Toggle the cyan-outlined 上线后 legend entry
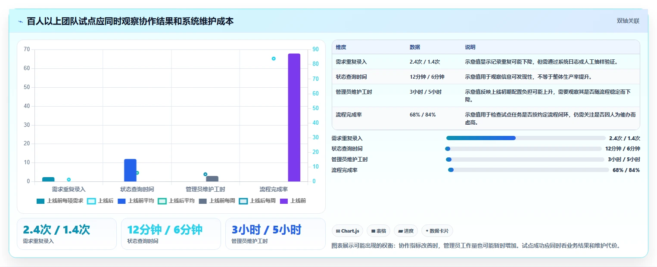This screenshot has height=267, width=657. tap(100, 201)
